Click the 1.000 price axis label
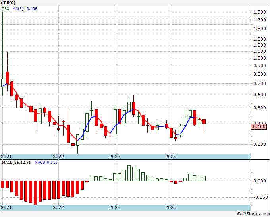270x217 pixels. coord(260,58)
